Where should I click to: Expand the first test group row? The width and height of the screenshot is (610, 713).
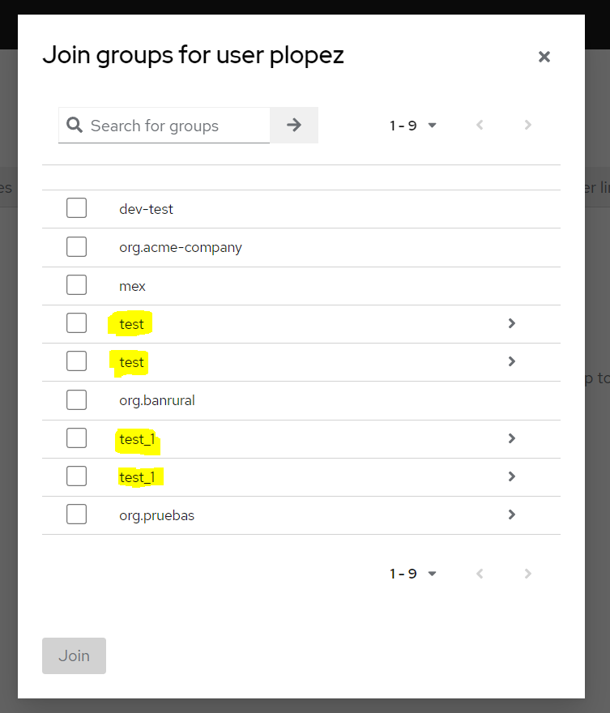[511, 322]
